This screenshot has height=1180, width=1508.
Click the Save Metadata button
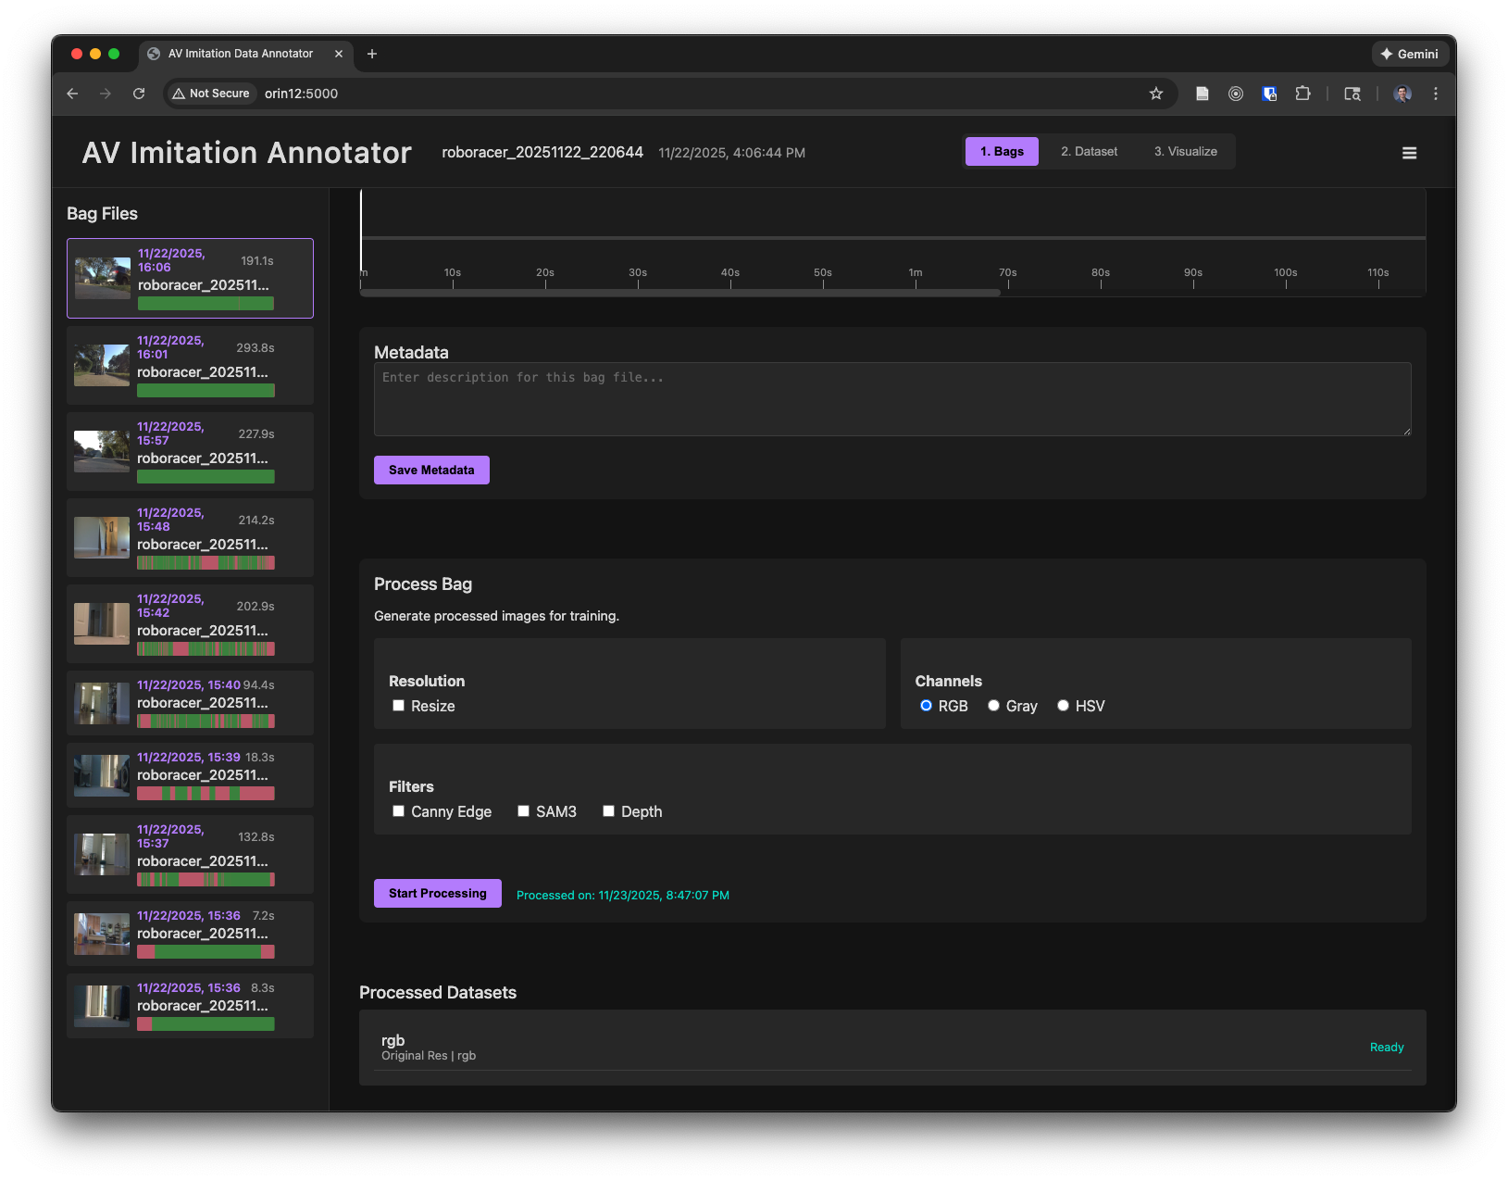coord(431,471)
